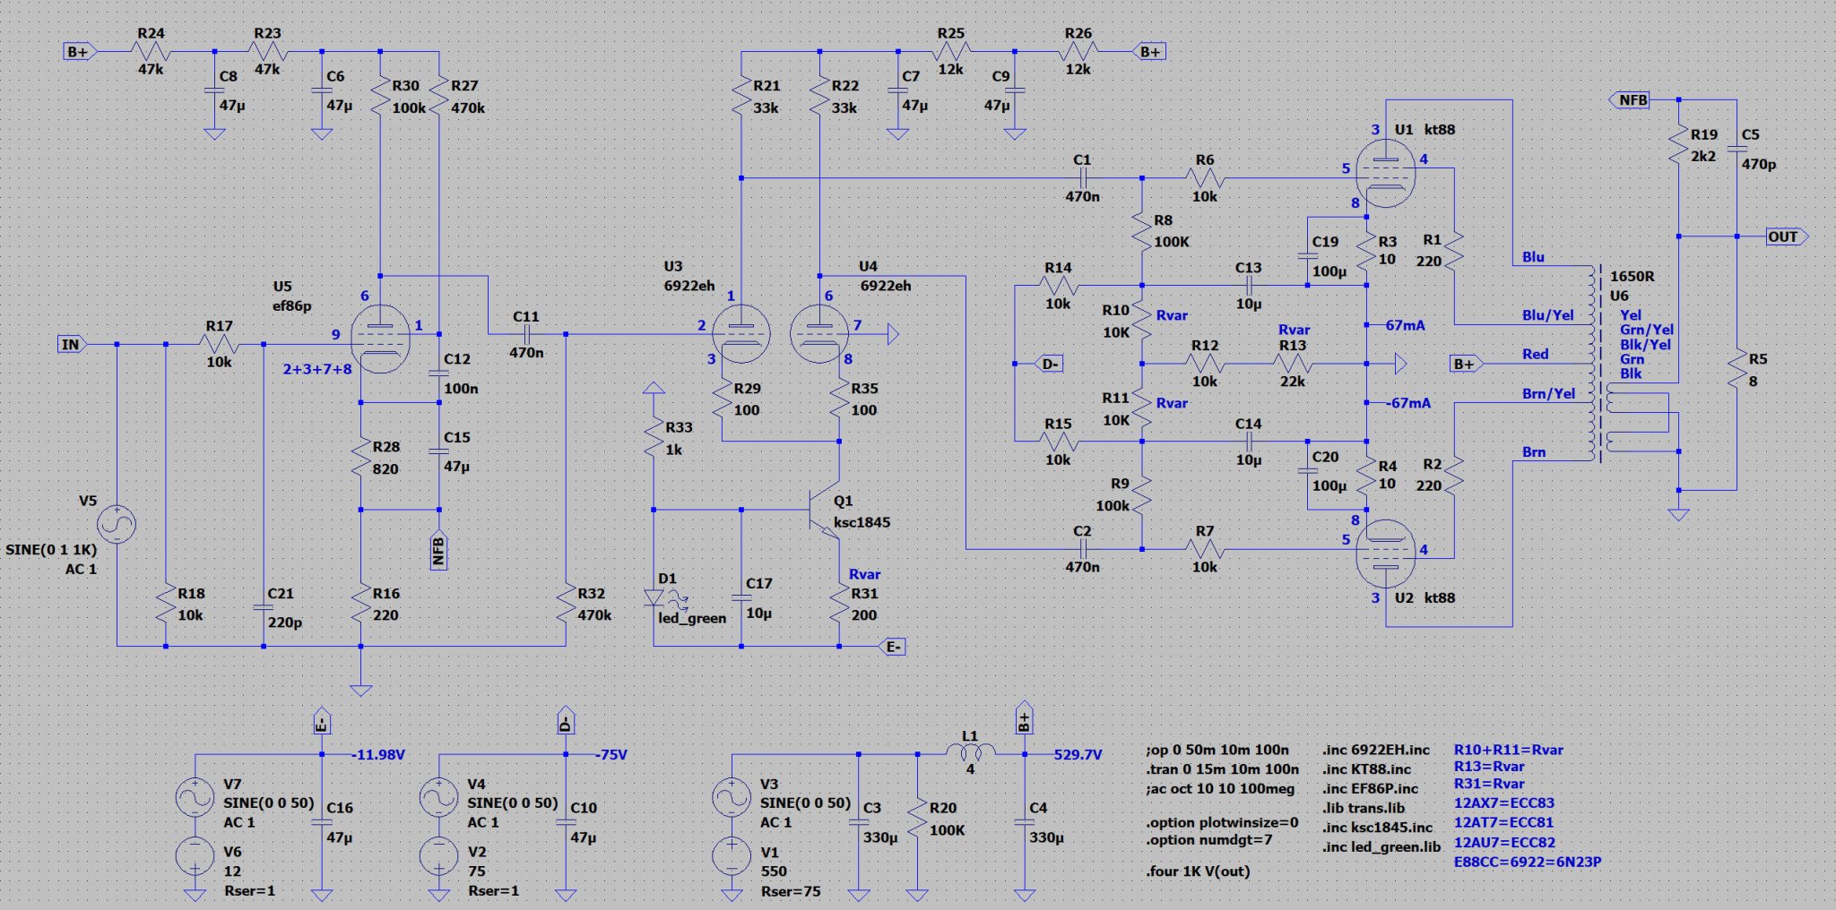Select the C1 470n coupling capacitor symbol
Screen dimensions: 1836x910
1082,178
